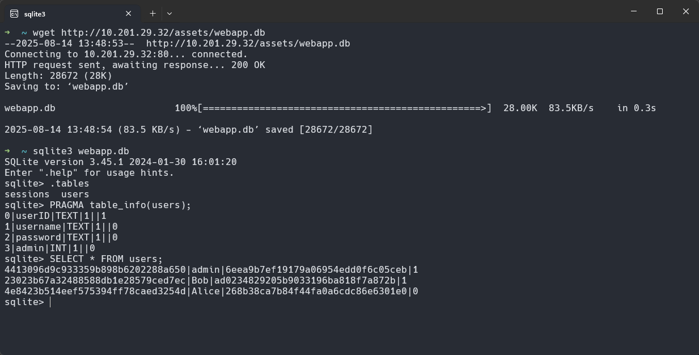Open a new tab with the plus icon
Viewport: 699px width, 355px height.
tap(152, 13)
